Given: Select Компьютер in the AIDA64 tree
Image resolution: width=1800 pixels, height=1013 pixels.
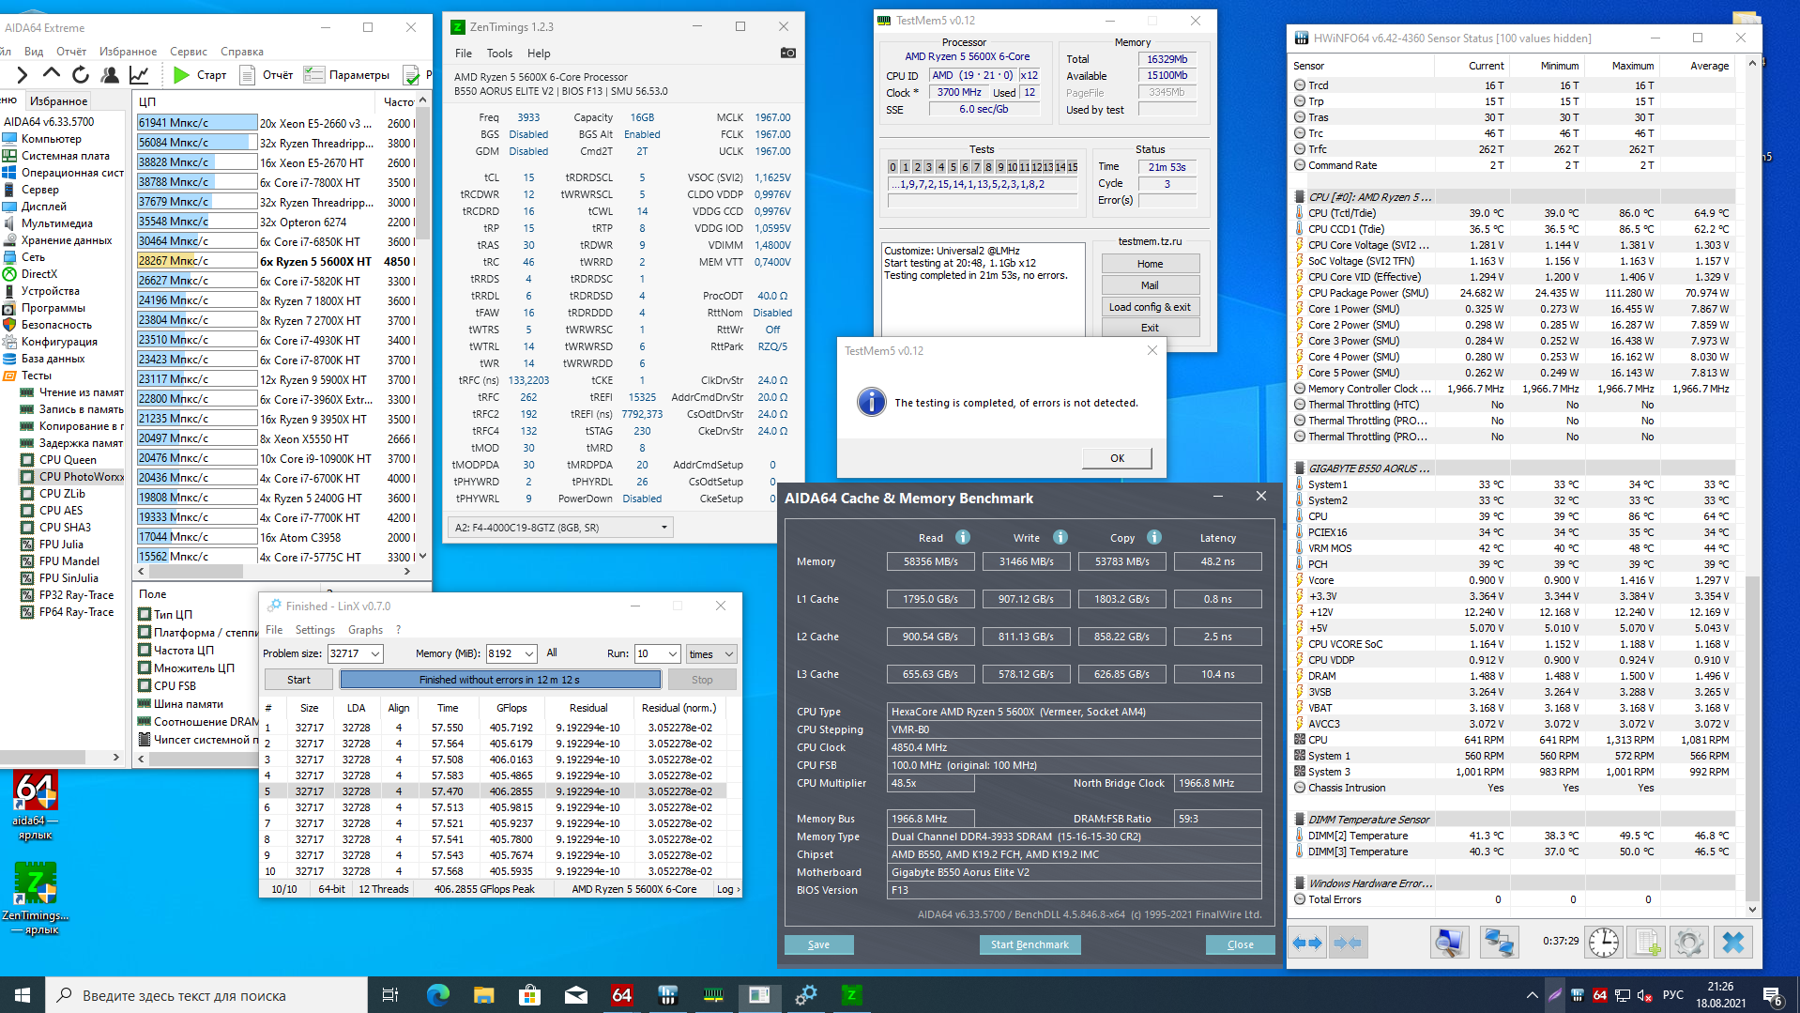Looking at the screenshot, I should [x=52, y=139].
